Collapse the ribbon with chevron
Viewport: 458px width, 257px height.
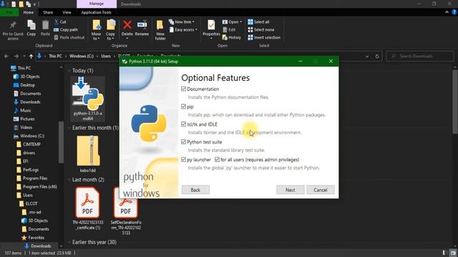pyautogui.click(x=447, y=12)
